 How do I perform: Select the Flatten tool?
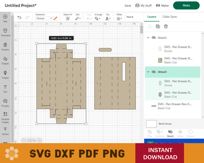coord(180,132)
